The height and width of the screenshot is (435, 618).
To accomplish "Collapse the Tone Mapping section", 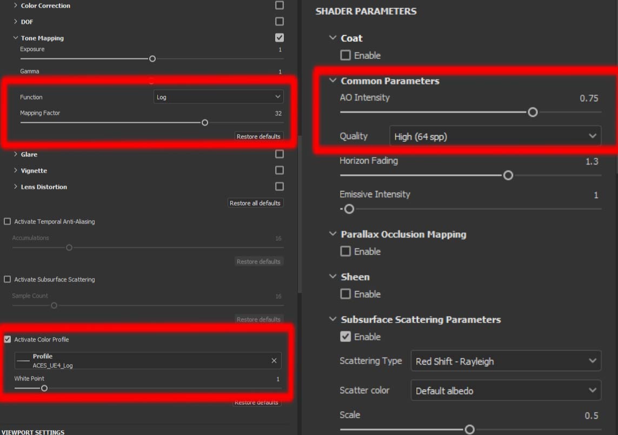I will click(x=15, y=38).
